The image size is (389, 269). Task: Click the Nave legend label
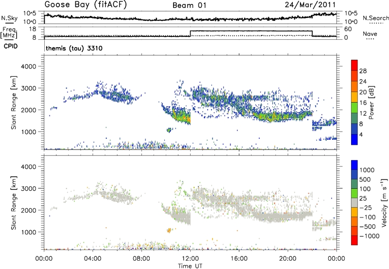click(370, 34)
